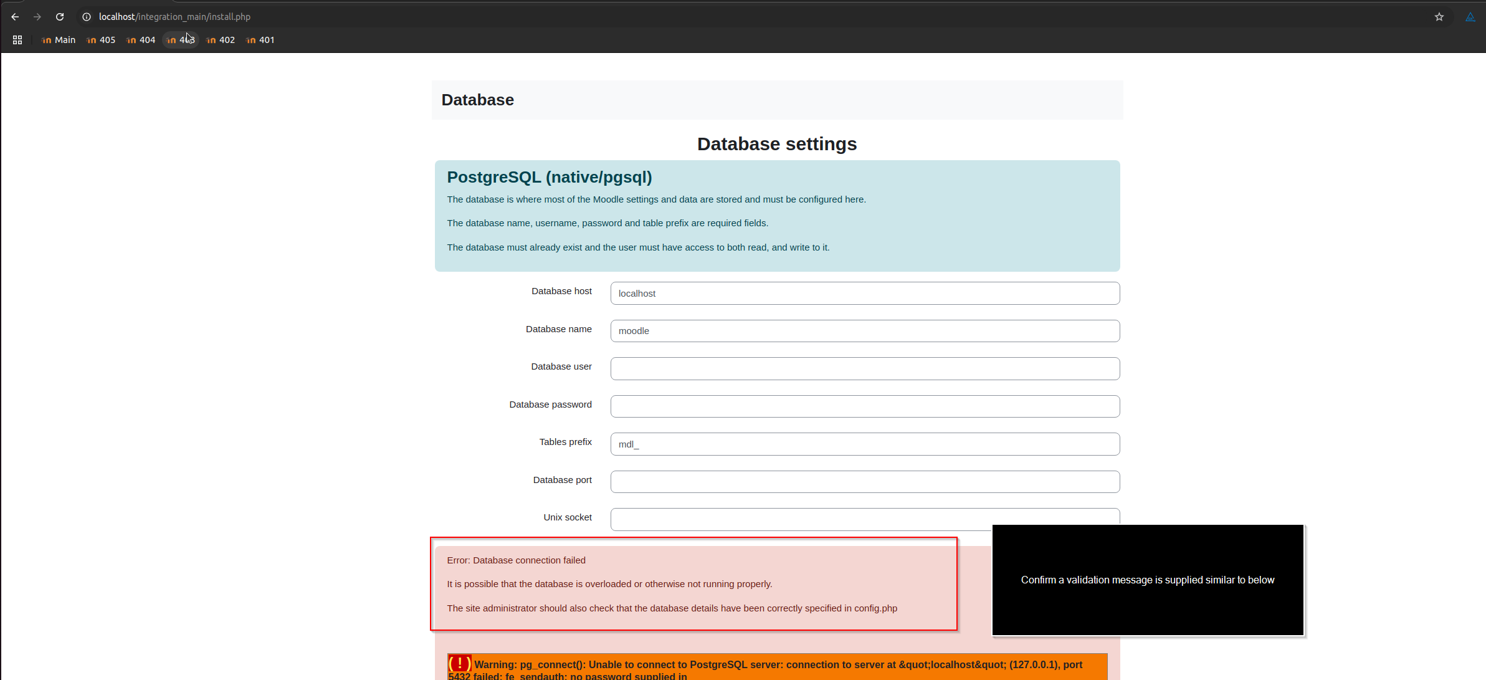
Task: Click the blue triangle extension icon
Action: point(1470,17)
